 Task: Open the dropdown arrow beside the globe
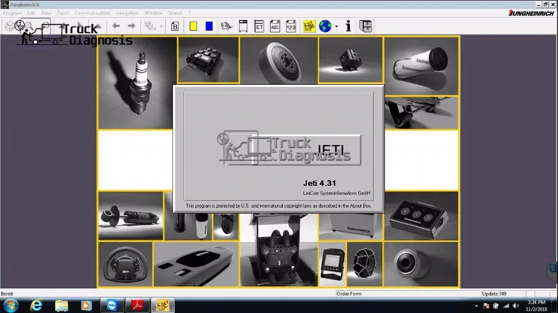click(336, 26)
